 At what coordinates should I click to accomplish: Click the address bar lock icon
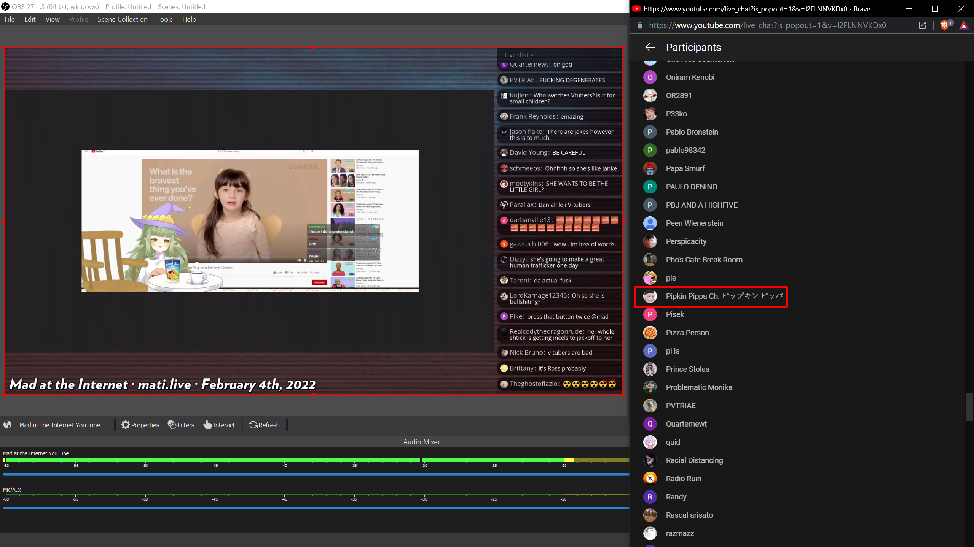(x=640, y=25)
